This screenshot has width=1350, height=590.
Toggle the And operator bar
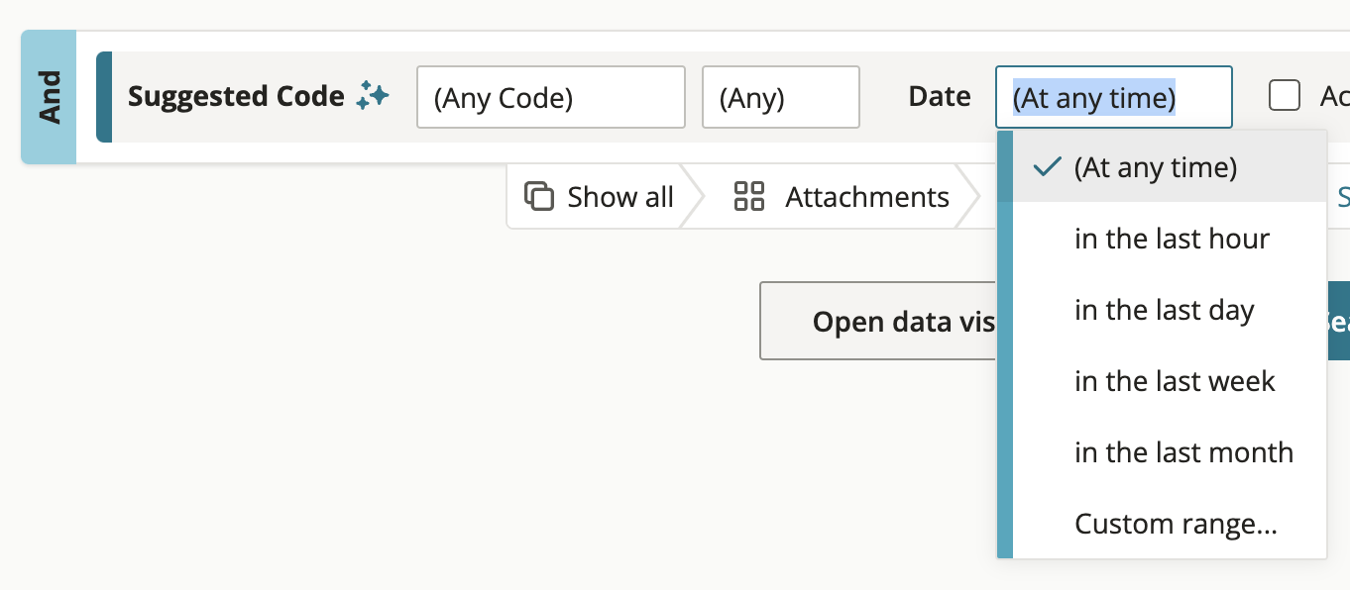(x=49, y=97)
